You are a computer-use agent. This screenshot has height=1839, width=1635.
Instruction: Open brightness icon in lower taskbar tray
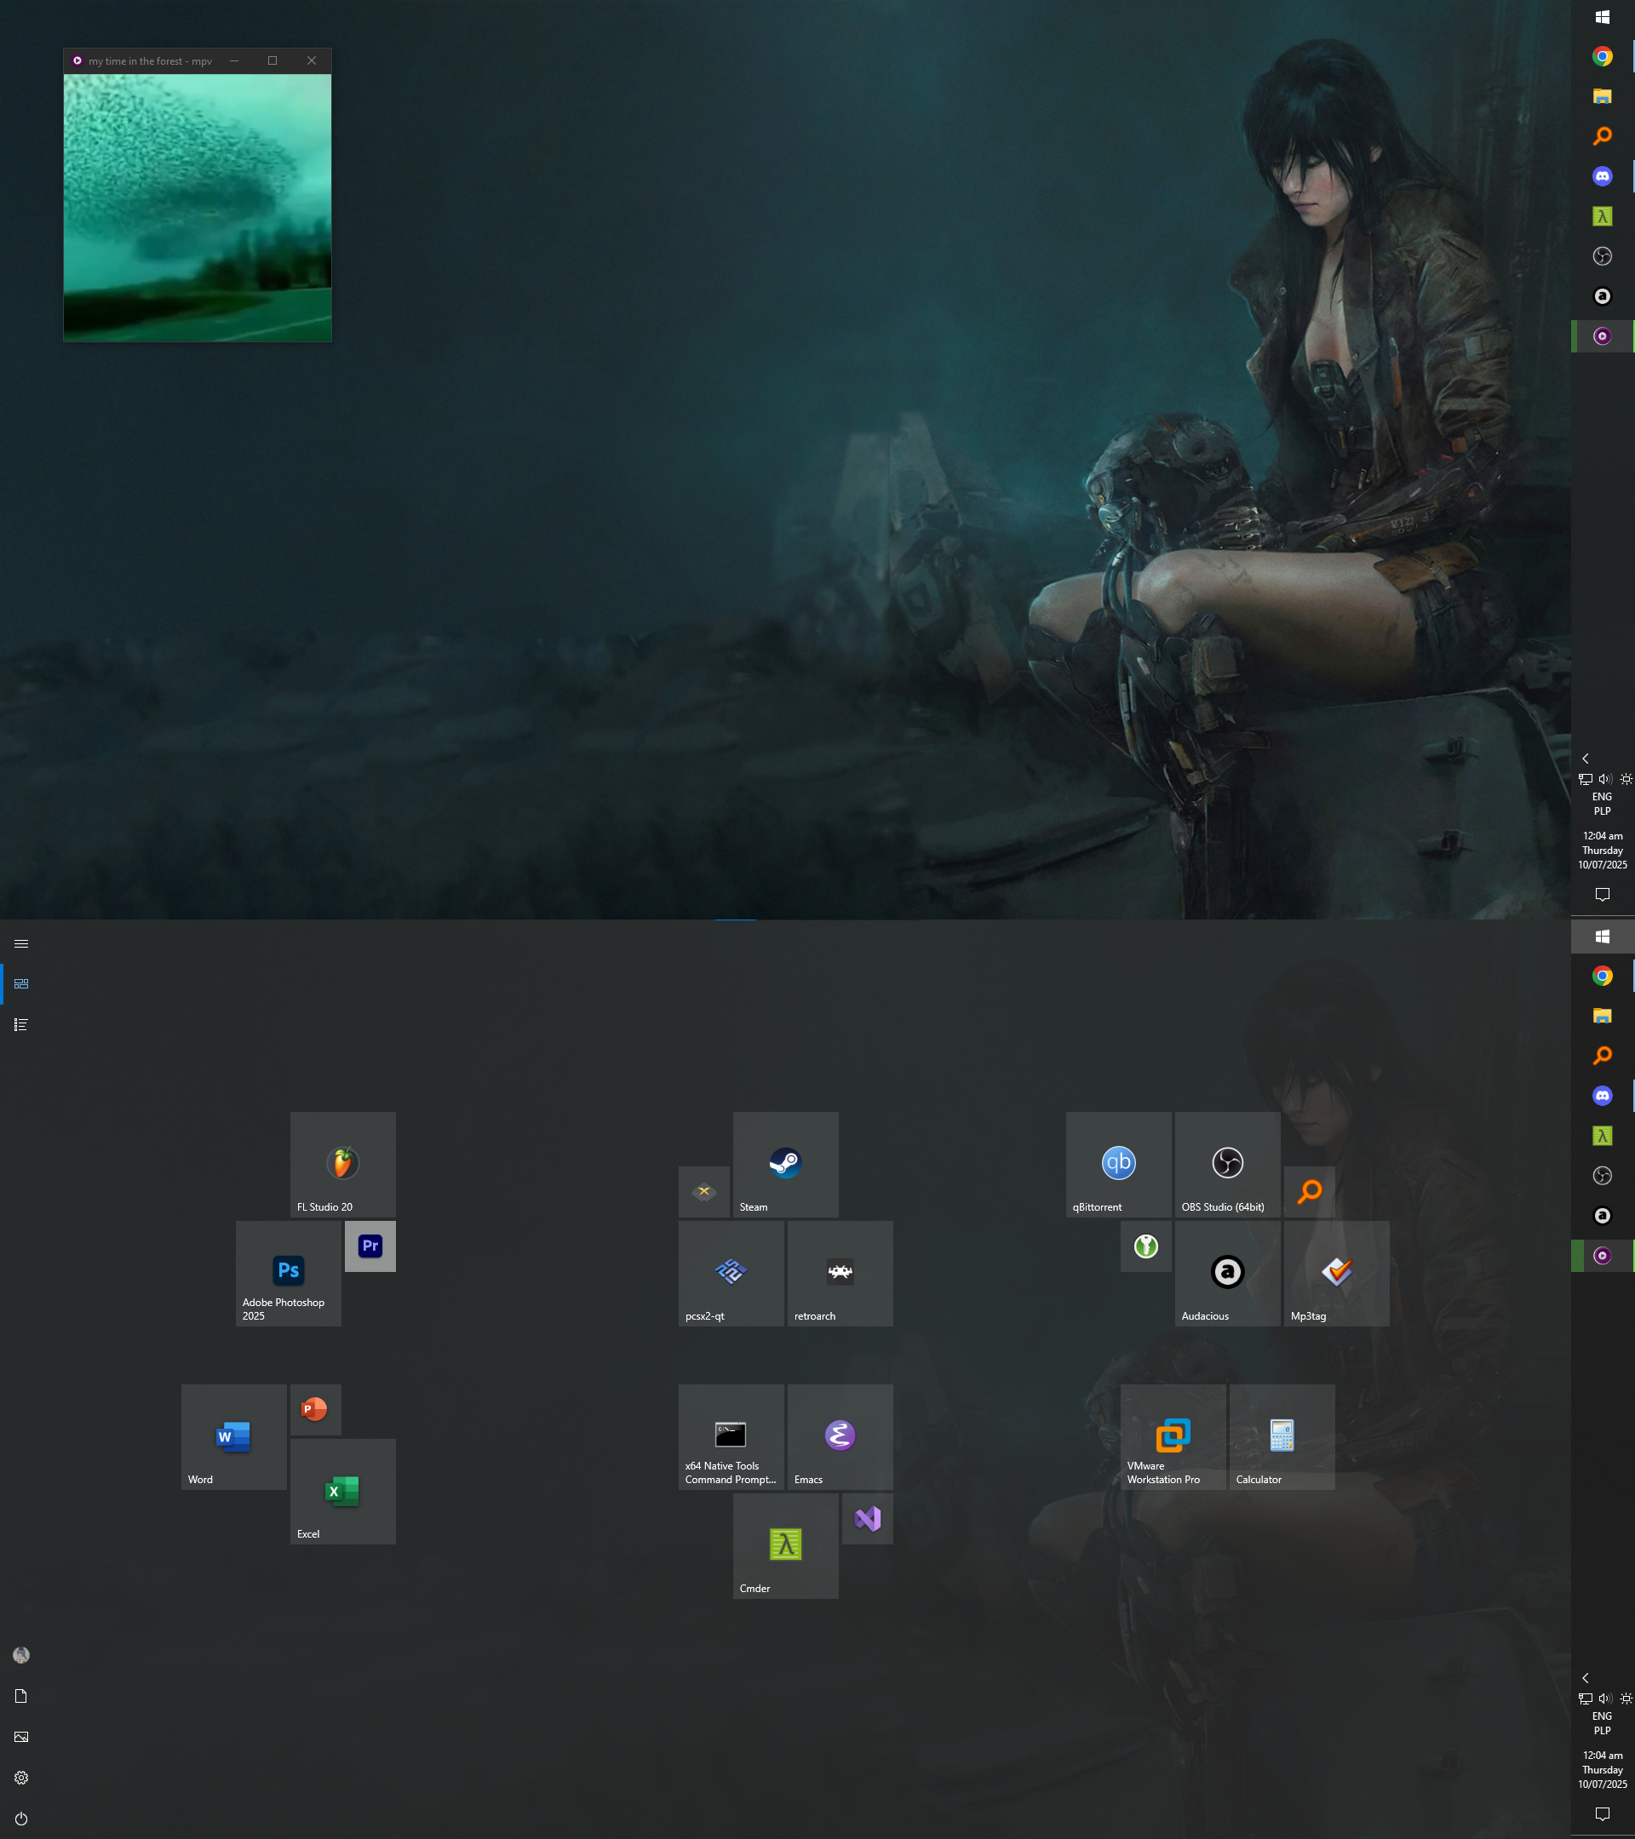pyautogui.click(x=1625, y=1699)
